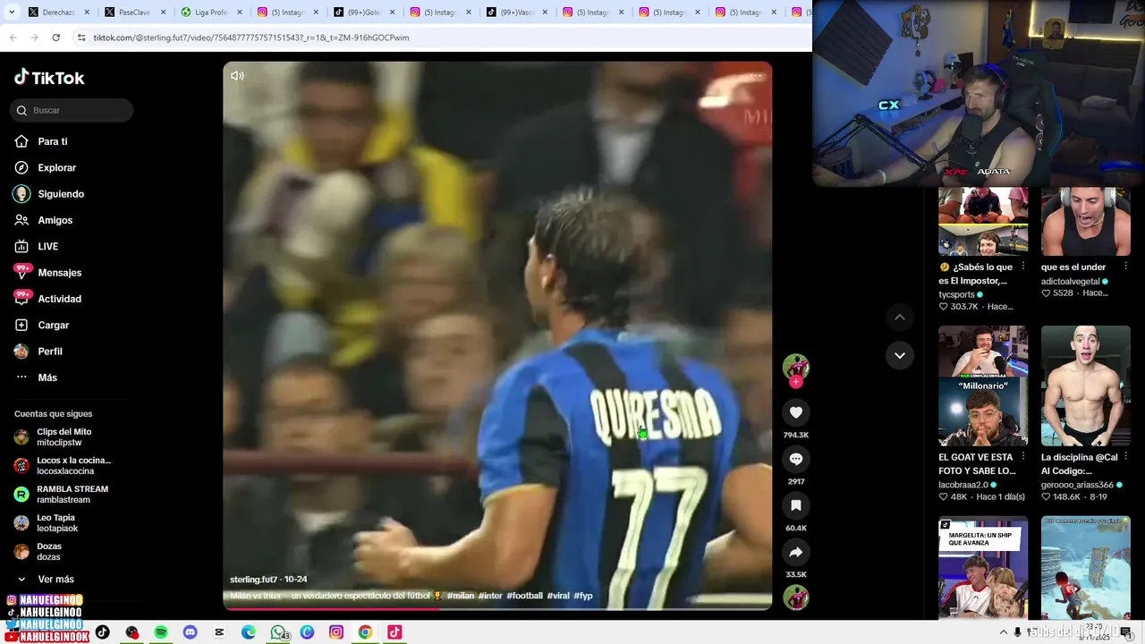This screenshot has height=644, width=1145.
Task: Open the Clips del Mito account
Action: (x=63, y=437)
